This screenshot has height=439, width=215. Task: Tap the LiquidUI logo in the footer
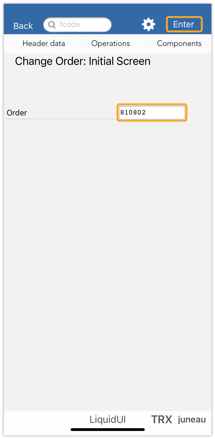tap(107, 420)
